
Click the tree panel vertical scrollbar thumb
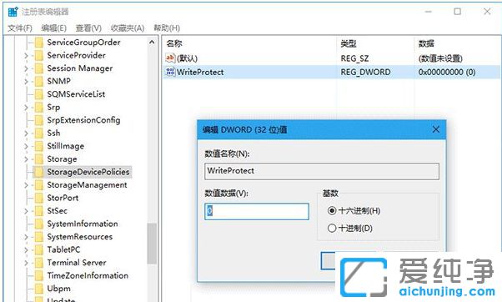tap(152, 244)
